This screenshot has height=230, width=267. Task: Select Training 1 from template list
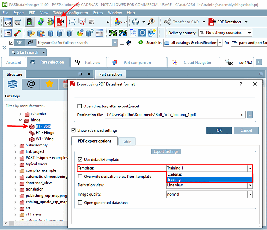click(209, 179)
